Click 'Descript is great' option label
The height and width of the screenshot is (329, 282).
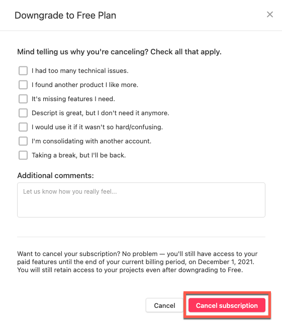100,113
